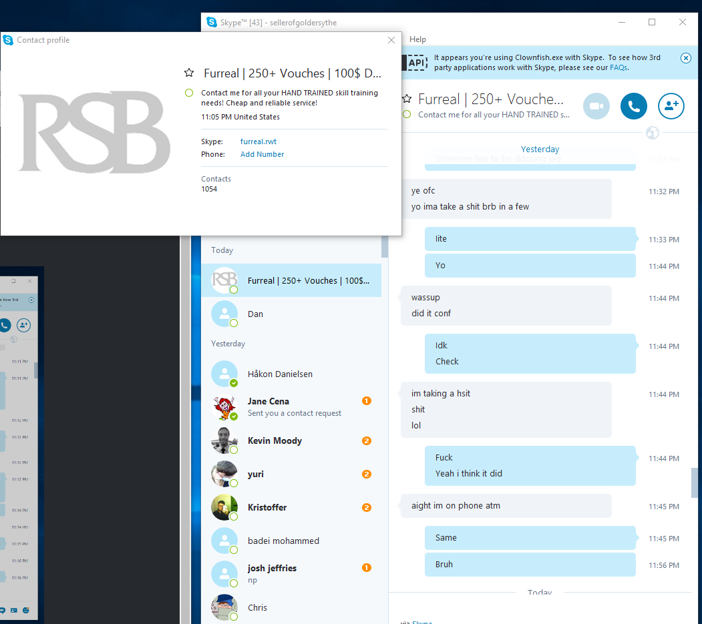The image size is (702, 624).
Task: Start a video call with Furreal
Action: tap(596, 107)
